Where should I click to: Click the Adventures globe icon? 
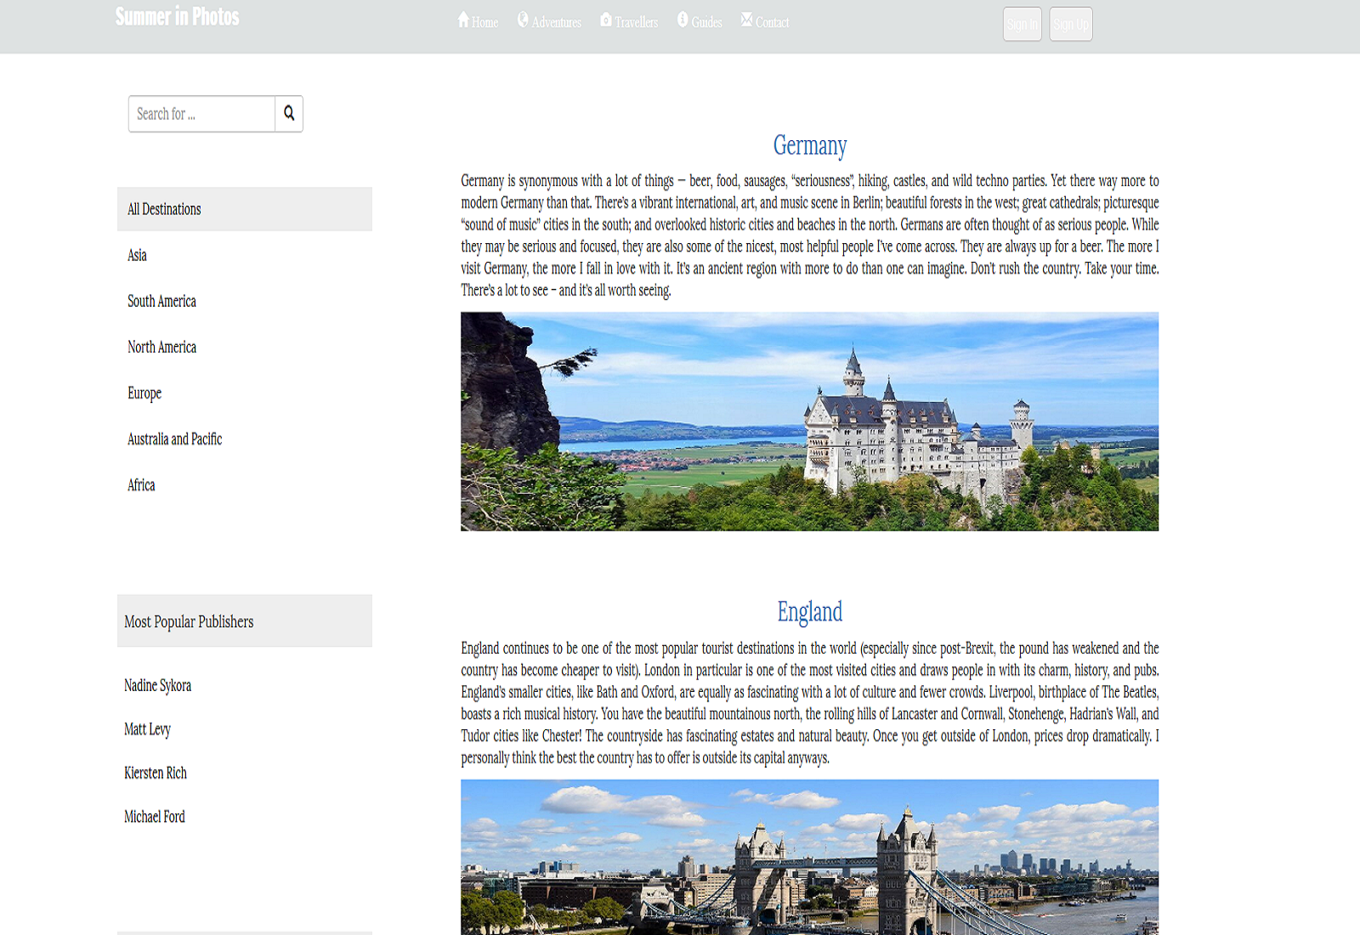click(x=523, y=20)
